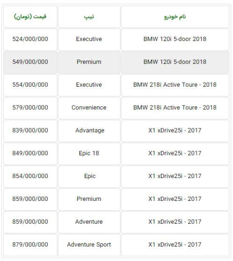Click BMW 120i 5-door 2018 in Executive row
233x261 pixels.
[175, 40]
